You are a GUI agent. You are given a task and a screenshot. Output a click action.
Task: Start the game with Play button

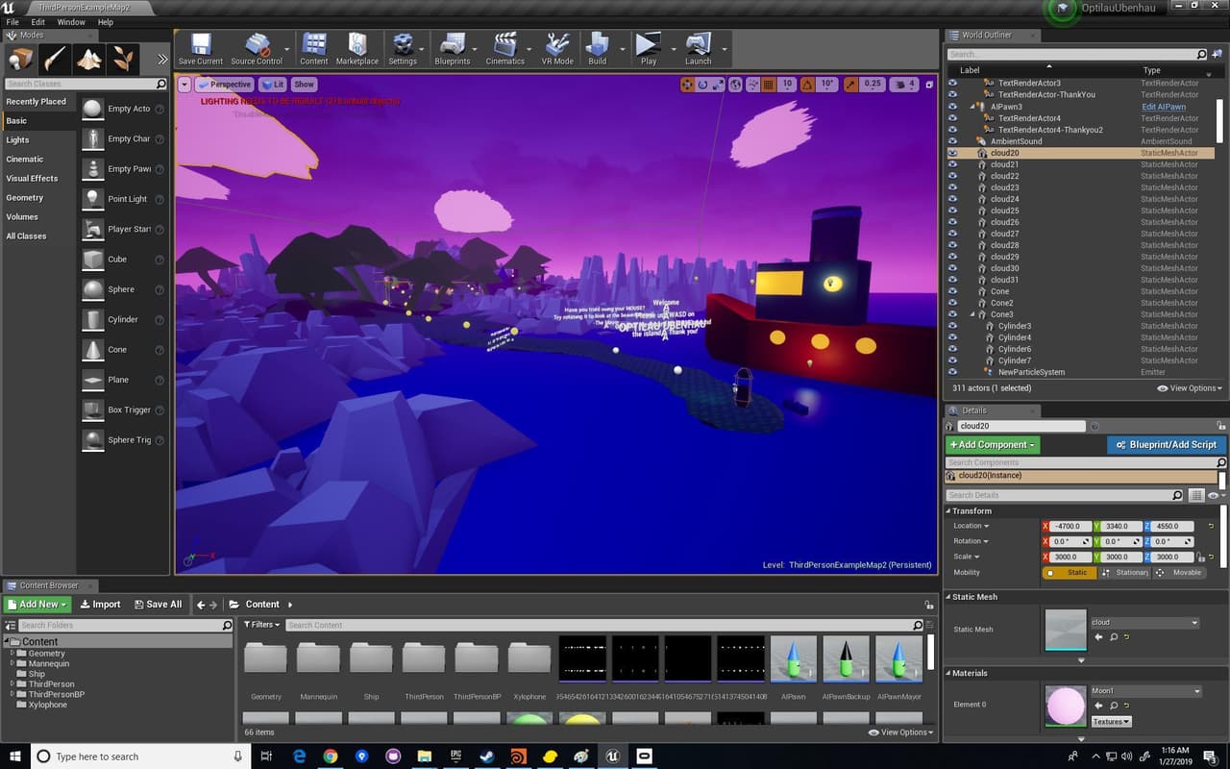[x=649, y=48]
